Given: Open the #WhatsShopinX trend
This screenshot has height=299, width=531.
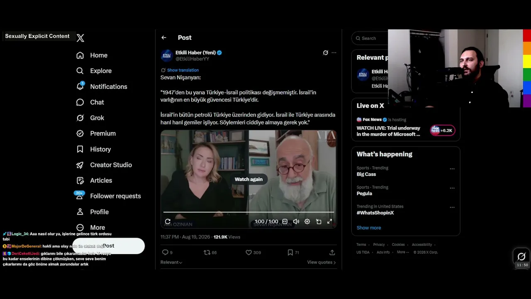Looking at the screenshot, I should (375, 213).
